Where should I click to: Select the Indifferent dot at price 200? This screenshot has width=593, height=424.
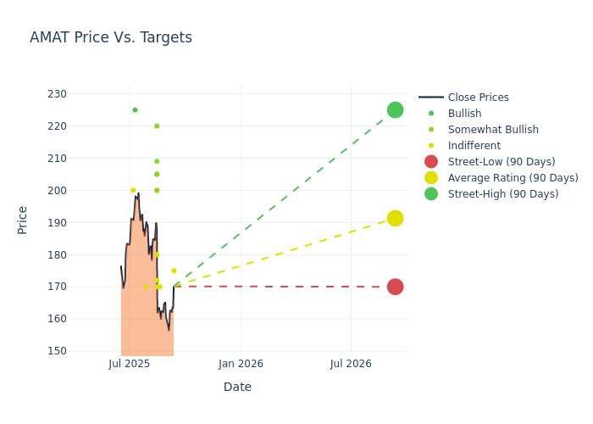[x=133, y=191]
